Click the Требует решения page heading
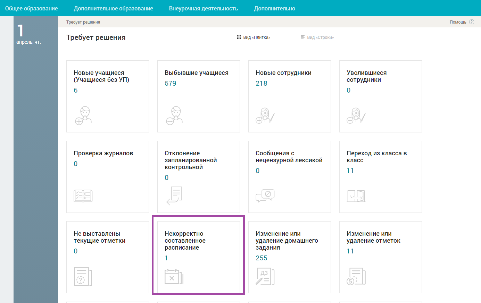Screen dimensions: 481x303 (x=96, y=37)
